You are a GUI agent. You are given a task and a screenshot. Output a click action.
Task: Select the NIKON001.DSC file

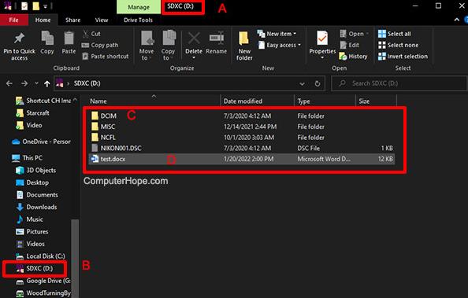241,148
